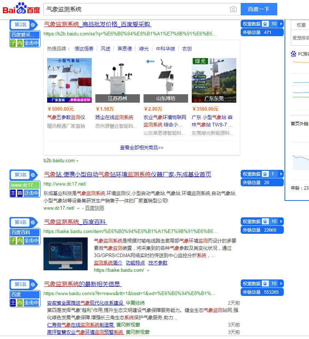The height and width of the screenshot is (339, 309).
Task: Click 主 tag under 百度 badge of 第5名
Action: point(13,302)
